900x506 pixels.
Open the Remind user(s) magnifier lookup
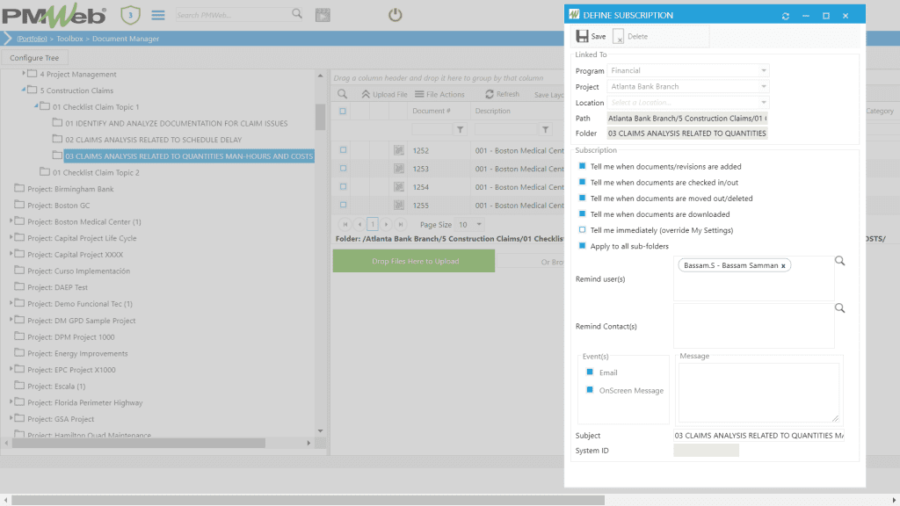(x=839, y=261)
